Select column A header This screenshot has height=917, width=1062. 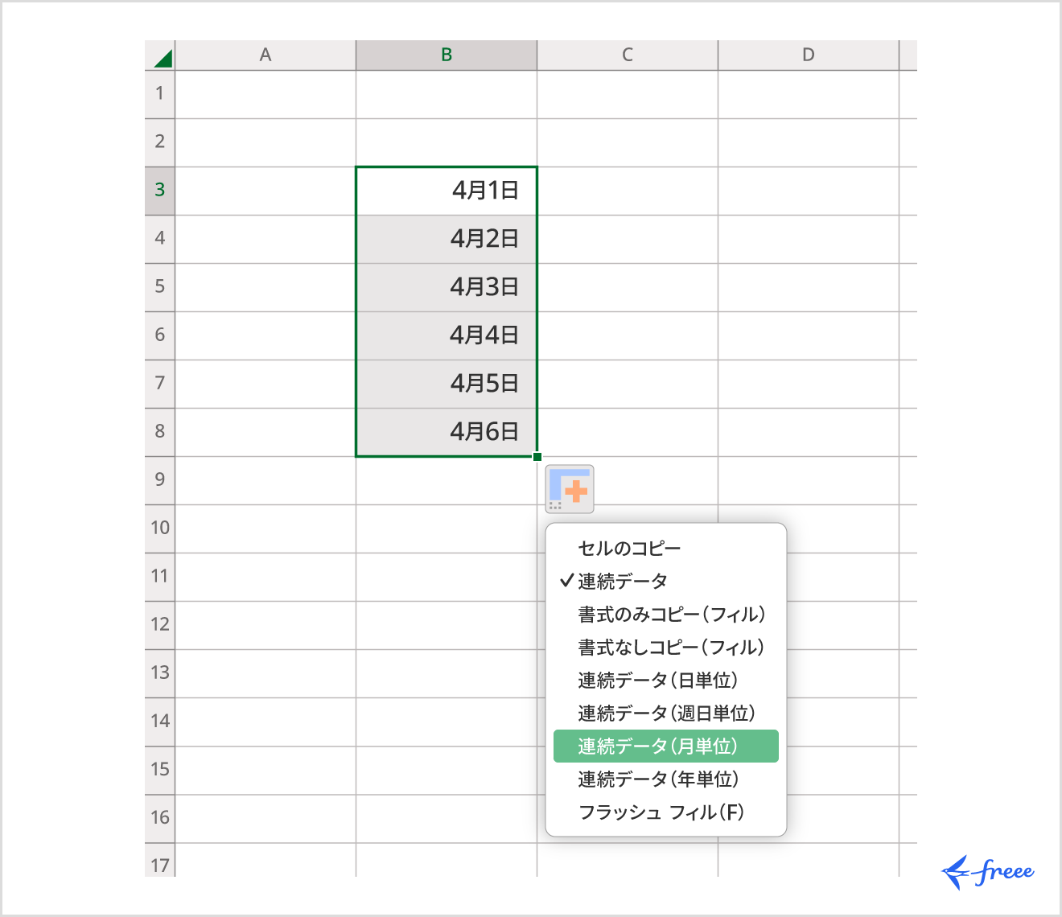[265, 55]
